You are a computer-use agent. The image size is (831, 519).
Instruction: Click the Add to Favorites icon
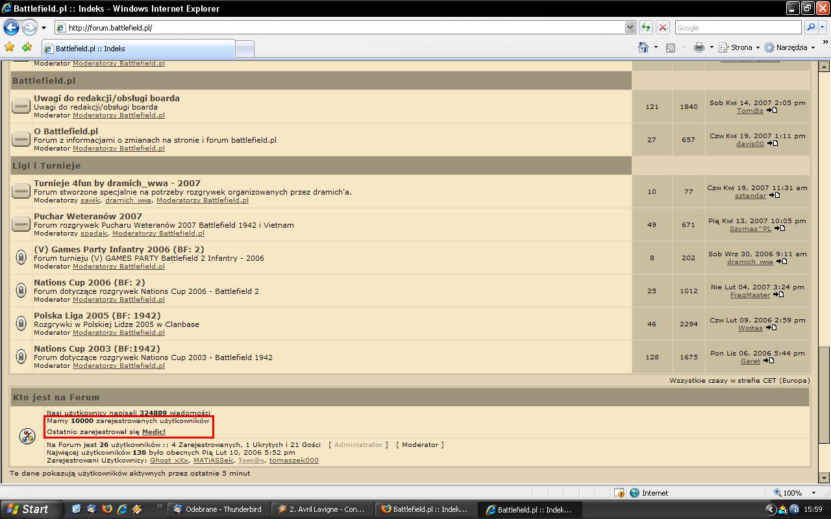(x=27, y=47)
